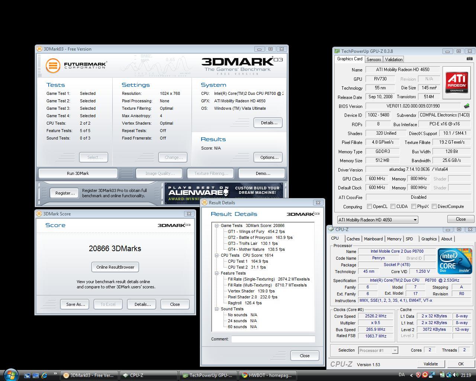This screenshot has height=381, width=476.
Task: Switch to TechPowerUp GPU-Z taskbar button
Action: [x=208, y=375]
